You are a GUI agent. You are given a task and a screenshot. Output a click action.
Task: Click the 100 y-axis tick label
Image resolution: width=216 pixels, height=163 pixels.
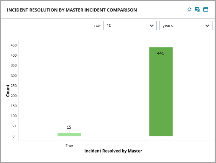pyautogui.click(x=14, y=116)
